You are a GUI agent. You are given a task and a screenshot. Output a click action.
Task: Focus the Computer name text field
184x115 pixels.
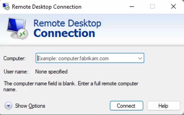pyautogui.click(x=90, y=58)
